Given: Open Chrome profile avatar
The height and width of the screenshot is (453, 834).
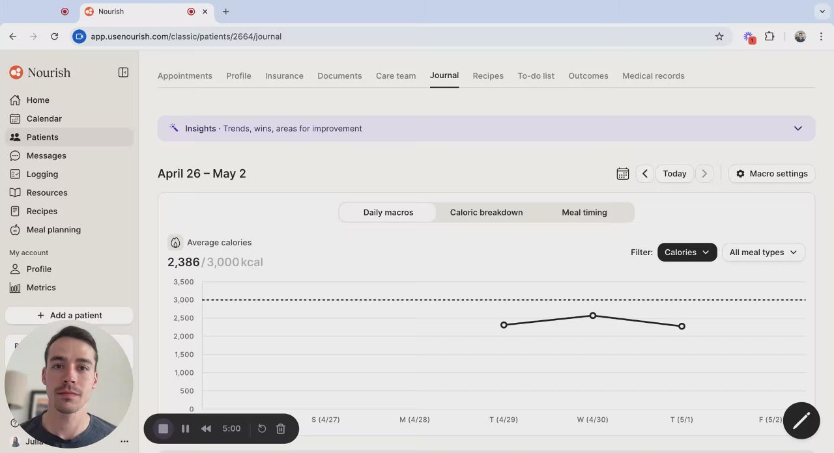Looking at the screenshot, I should click(x=800, y=36).
